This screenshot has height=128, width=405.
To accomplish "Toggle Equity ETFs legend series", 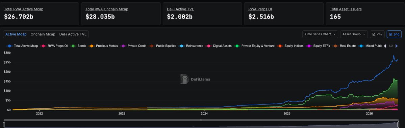I will tap(318, 46).
